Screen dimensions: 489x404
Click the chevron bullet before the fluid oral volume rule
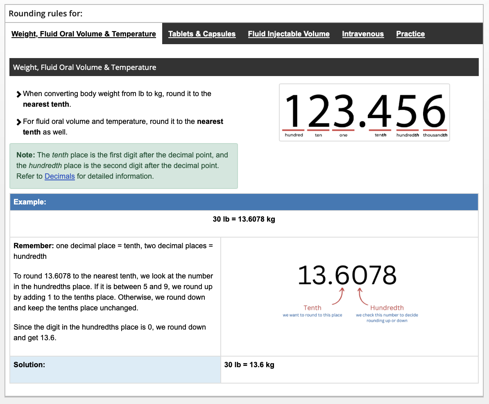click(18, 121)
